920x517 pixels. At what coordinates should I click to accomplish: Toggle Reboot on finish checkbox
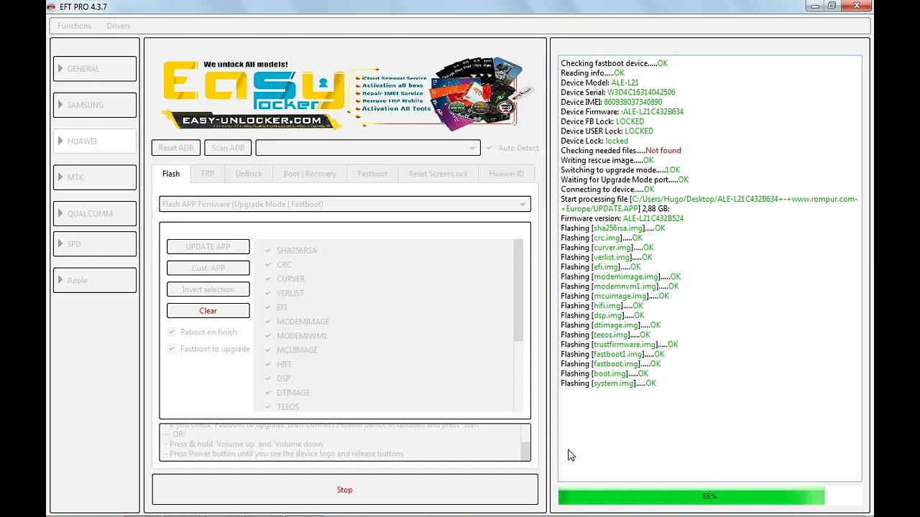tap(172, 332)
